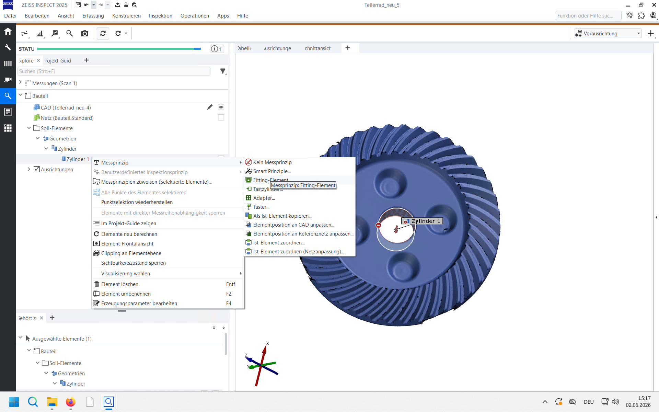Click the Zylinder 1 label in 3D view
The image size is (659, 412).
pos(422,221)
